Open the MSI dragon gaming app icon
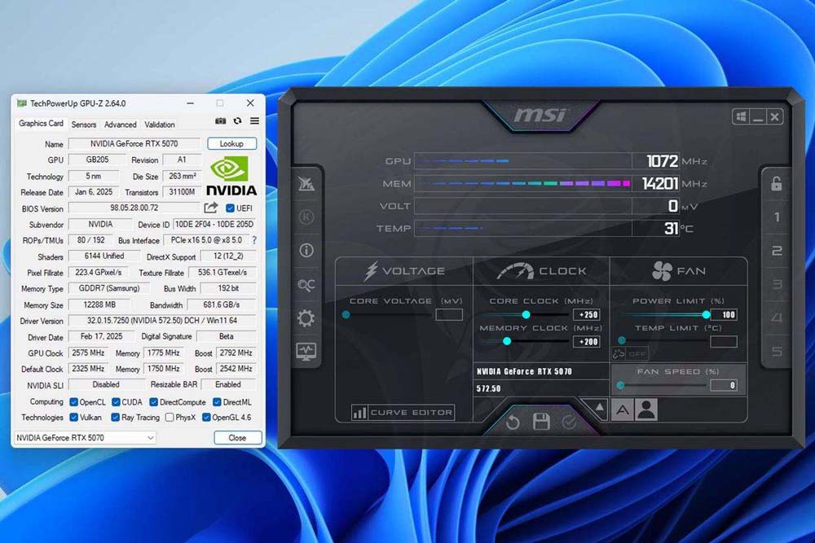 306,183
